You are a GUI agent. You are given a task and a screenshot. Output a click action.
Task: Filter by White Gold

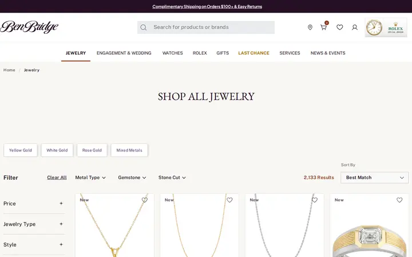(57, 150)
